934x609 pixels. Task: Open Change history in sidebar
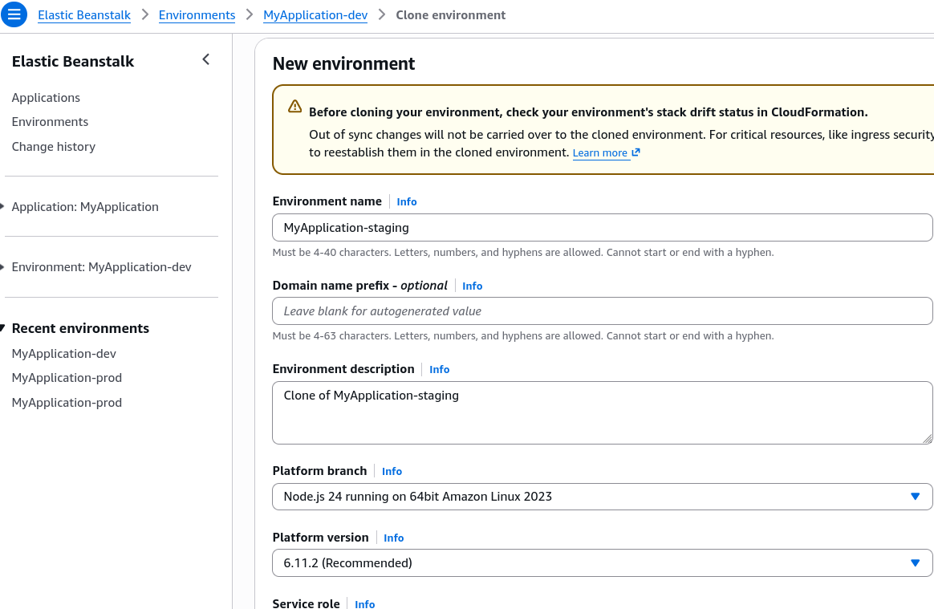(x=54, y=147)
